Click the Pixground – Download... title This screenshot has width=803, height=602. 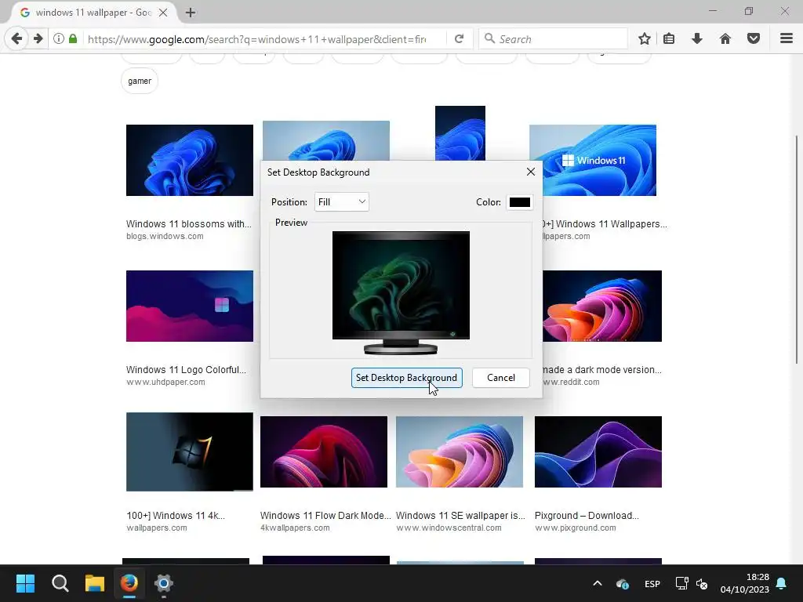coord(587,516)
